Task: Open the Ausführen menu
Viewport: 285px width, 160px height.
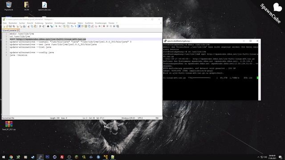Action: [89, 23]
